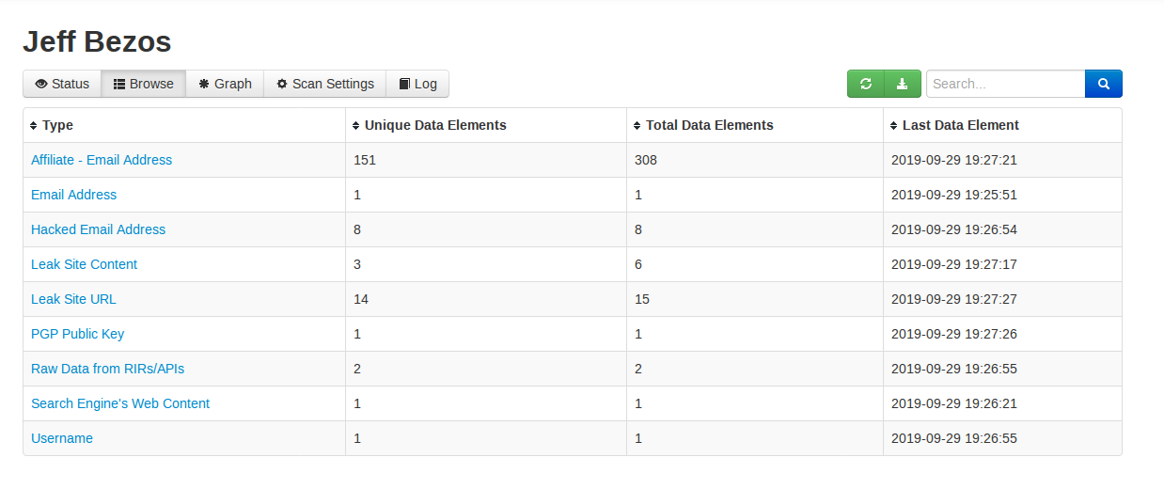Screen dimensions: 1164x489
Task: Open the Status tab
Action: tap(62, 84)
